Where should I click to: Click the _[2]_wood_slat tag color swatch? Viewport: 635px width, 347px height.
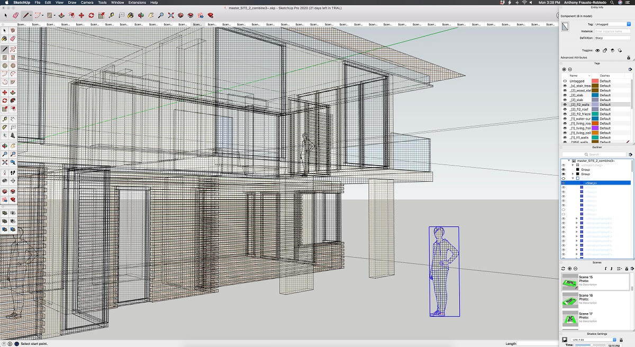[595, 90]
